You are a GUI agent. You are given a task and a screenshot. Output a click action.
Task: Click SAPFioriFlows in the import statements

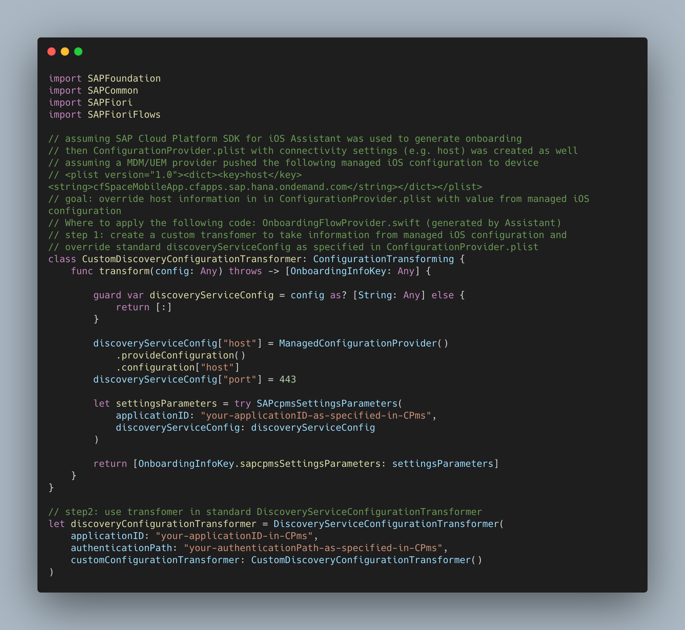124,115
